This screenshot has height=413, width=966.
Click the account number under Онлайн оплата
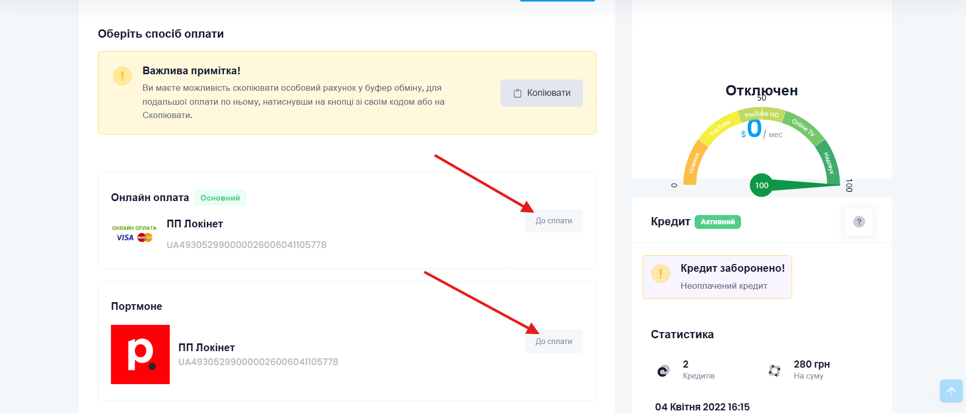point(247,245)
